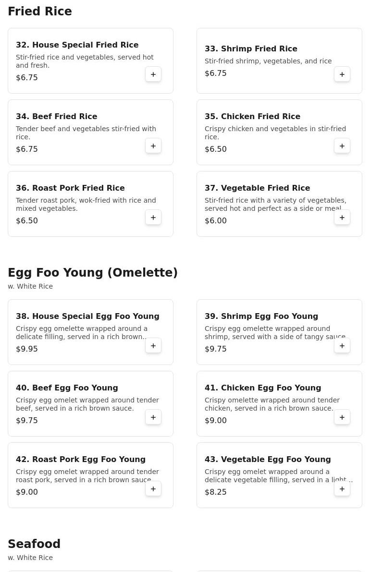Click the Egg Foo Young (Omelette) heading
The height and width of the screenshot is (572, 370).
point(93,272)
